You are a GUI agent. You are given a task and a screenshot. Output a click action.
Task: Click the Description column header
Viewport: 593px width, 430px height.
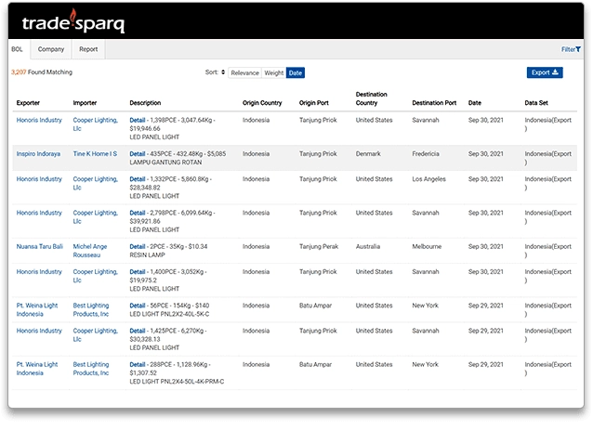pyautogui.click(x=145, y=103)
